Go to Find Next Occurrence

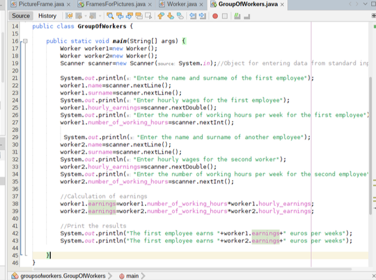(129, 16)
